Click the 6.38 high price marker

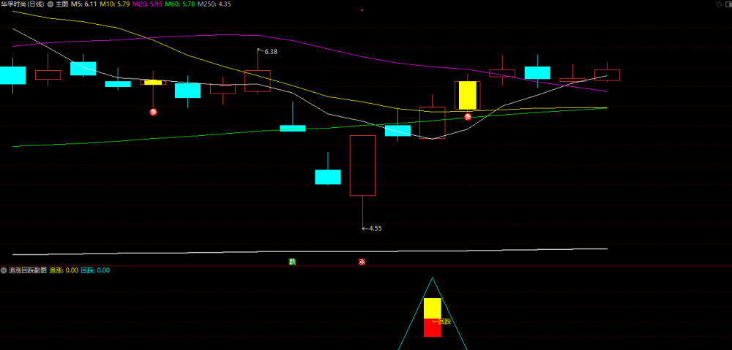(268, 52)
